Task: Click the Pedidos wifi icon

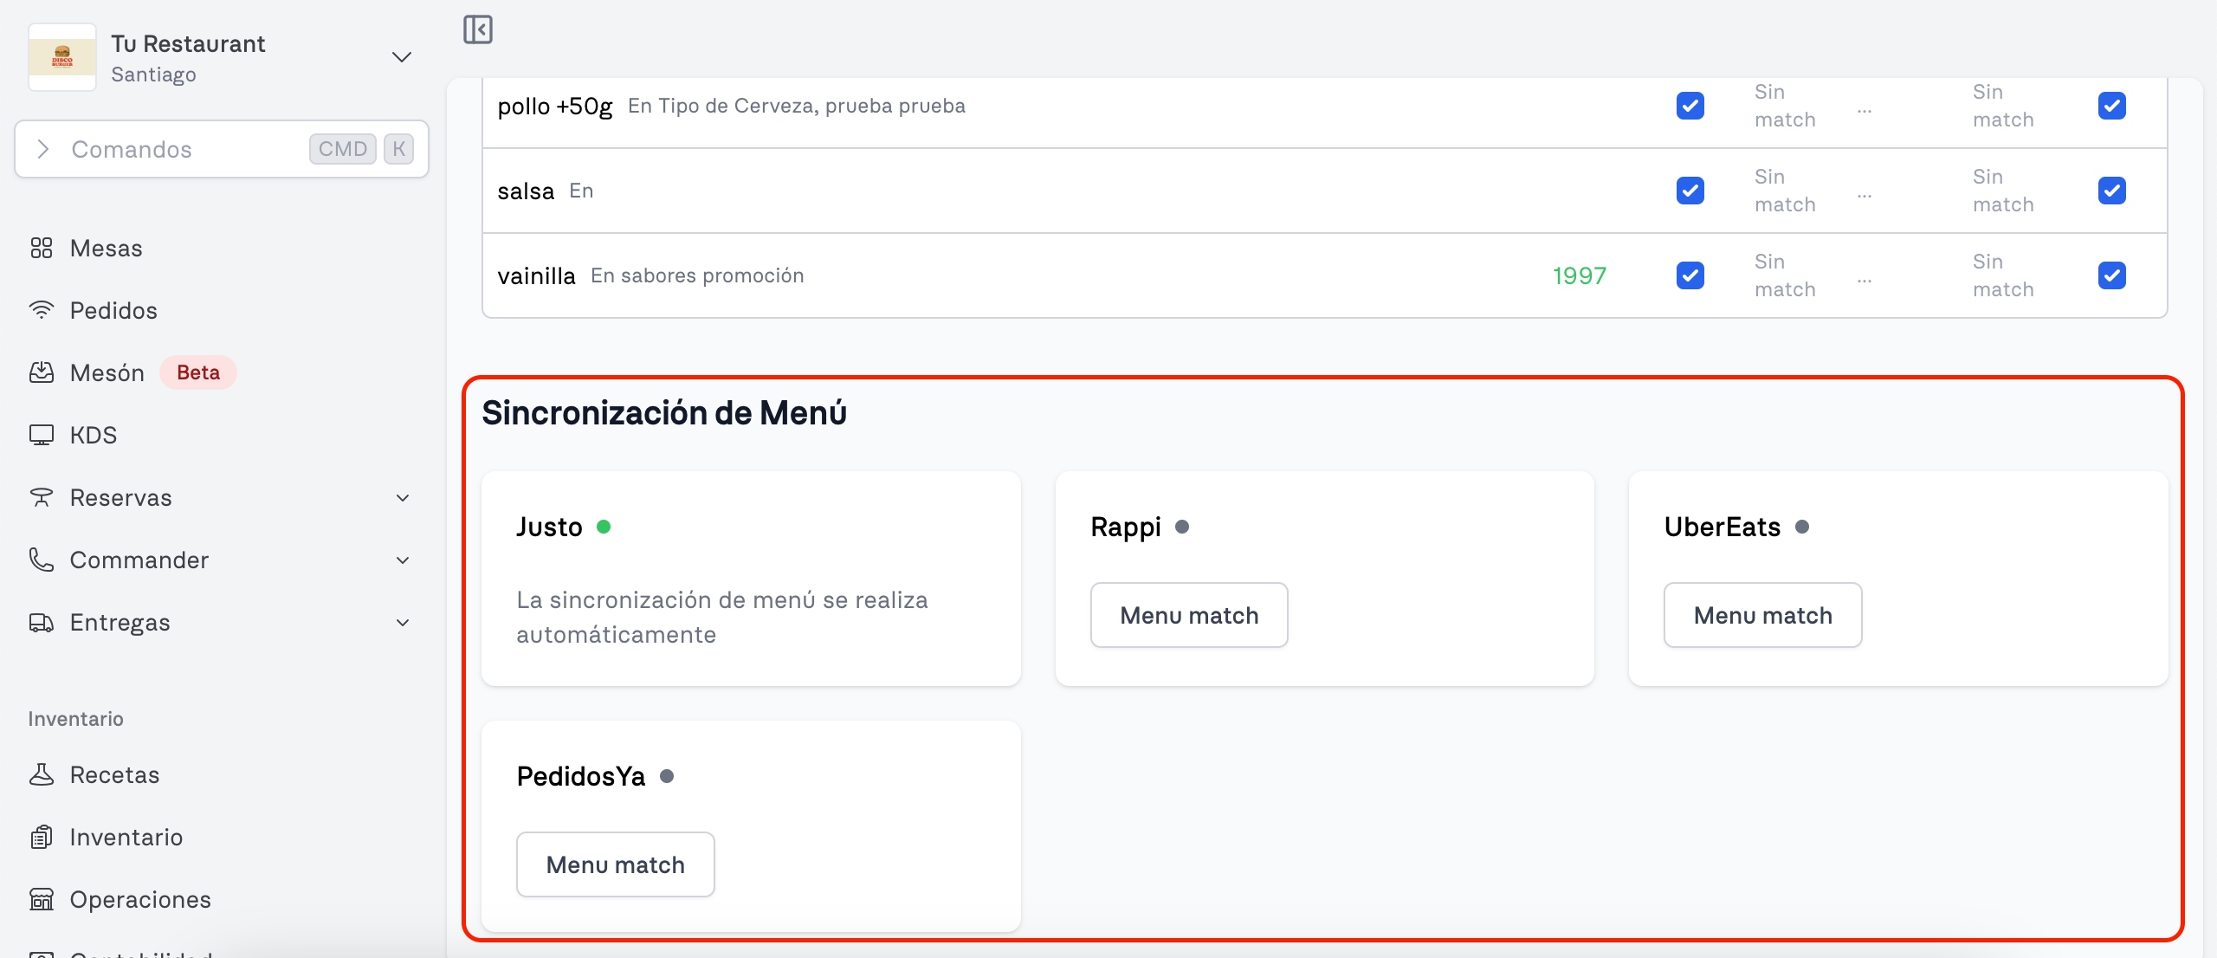Action: 42,310
